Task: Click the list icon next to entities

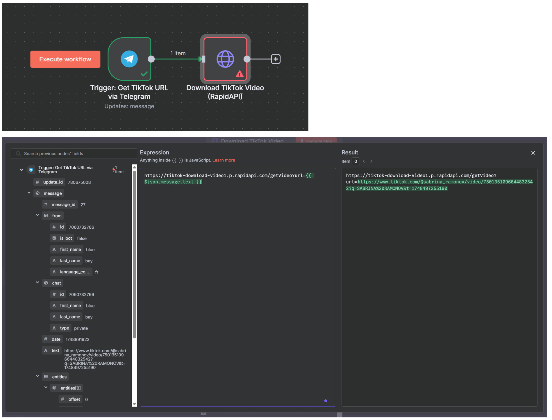Action: click(x=46, y=377)
